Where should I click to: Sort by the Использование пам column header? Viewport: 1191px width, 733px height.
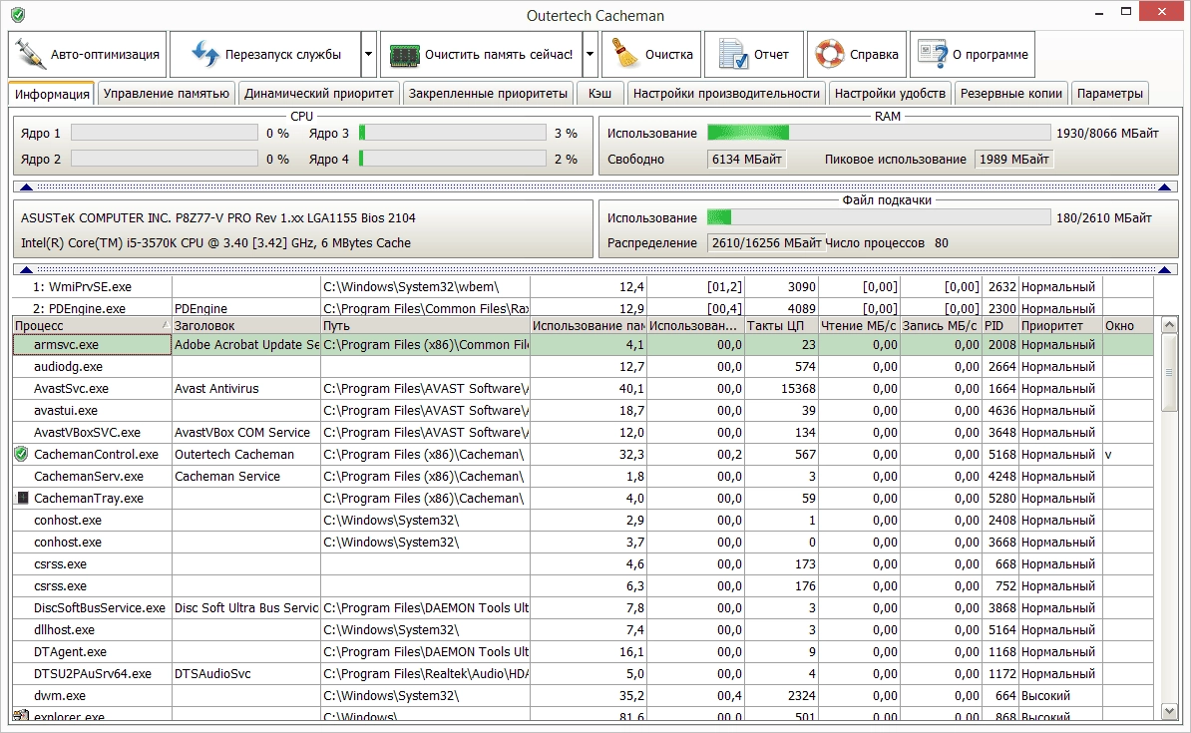tap(589, 325)
